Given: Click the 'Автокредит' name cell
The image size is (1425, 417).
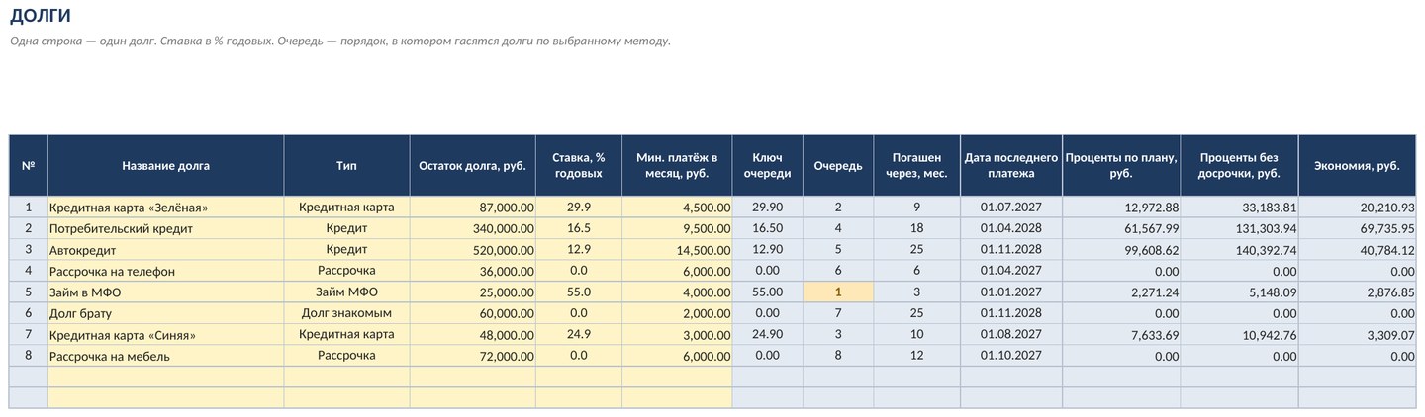Looking at the screenshot, I should pos(165,249).
